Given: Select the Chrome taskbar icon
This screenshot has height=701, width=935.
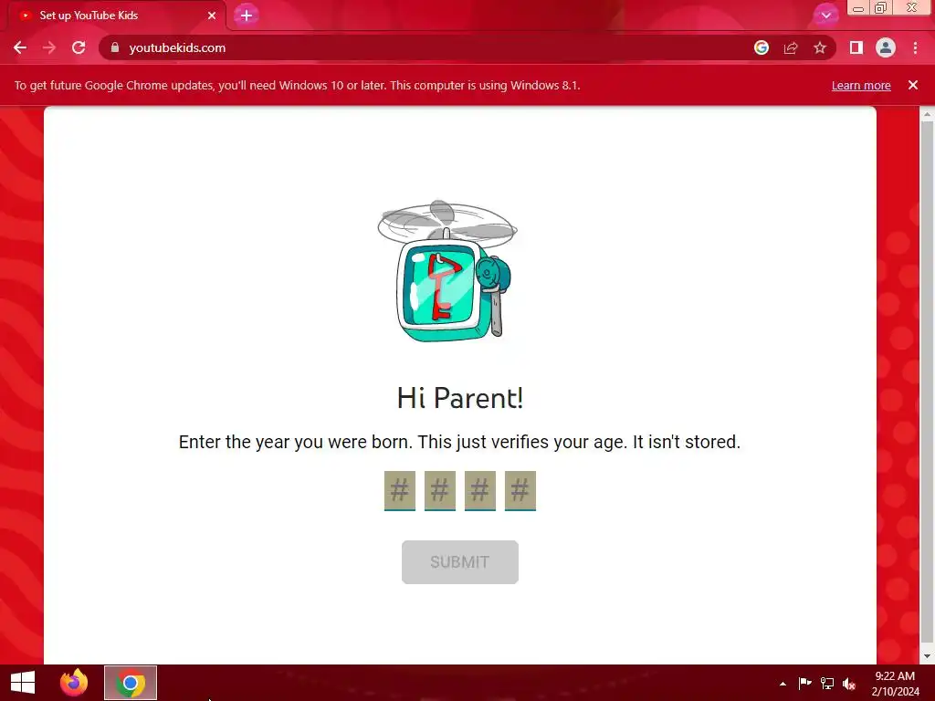Looking at the screenshot, I should 131,683.
